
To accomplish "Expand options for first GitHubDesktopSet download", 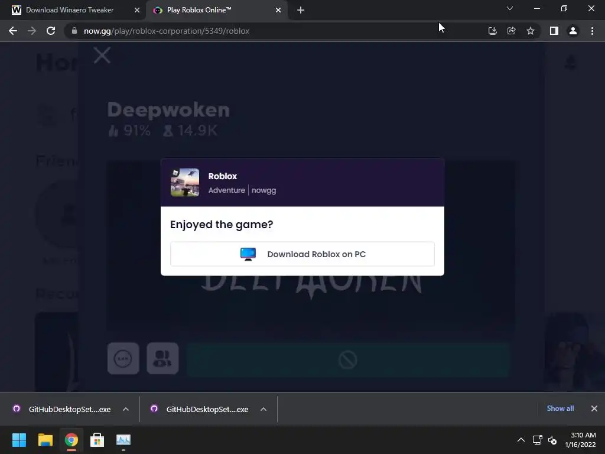I will click(126, 409).
